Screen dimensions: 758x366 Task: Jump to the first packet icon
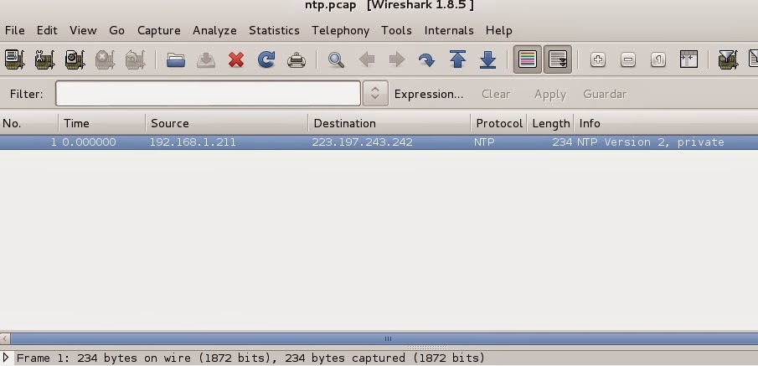pyautogui.click(x=457, y=59)
